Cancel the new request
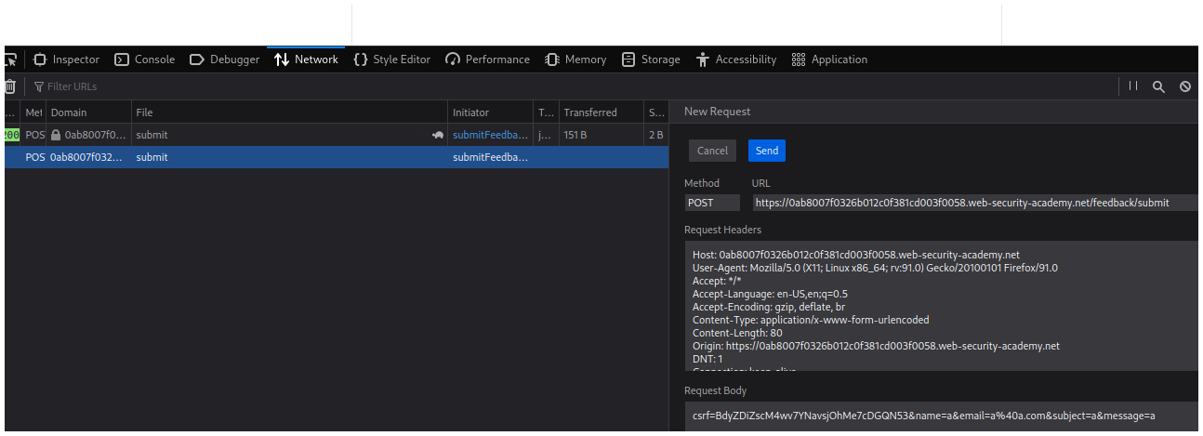The width and height of the screenshot is (1203, 436). 712,151
